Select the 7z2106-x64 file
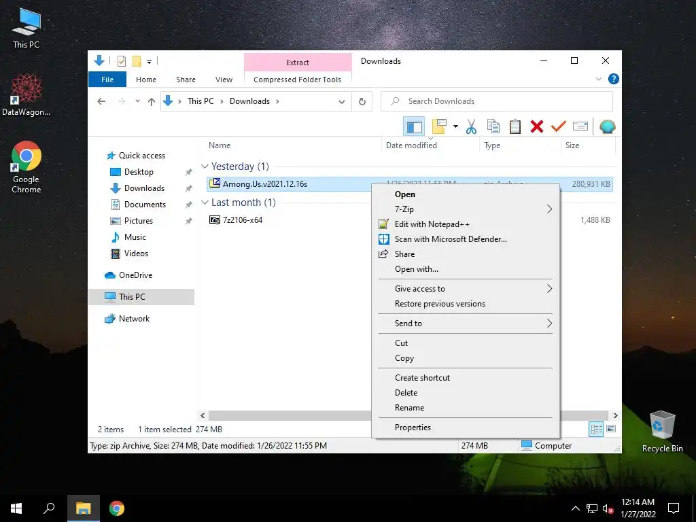This screenshot has width=696, height=522. 243,220
